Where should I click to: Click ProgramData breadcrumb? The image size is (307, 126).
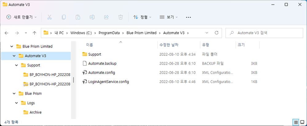point(109,33)
